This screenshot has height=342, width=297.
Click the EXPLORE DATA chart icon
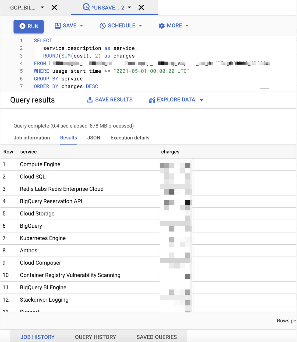pos(152,100)
